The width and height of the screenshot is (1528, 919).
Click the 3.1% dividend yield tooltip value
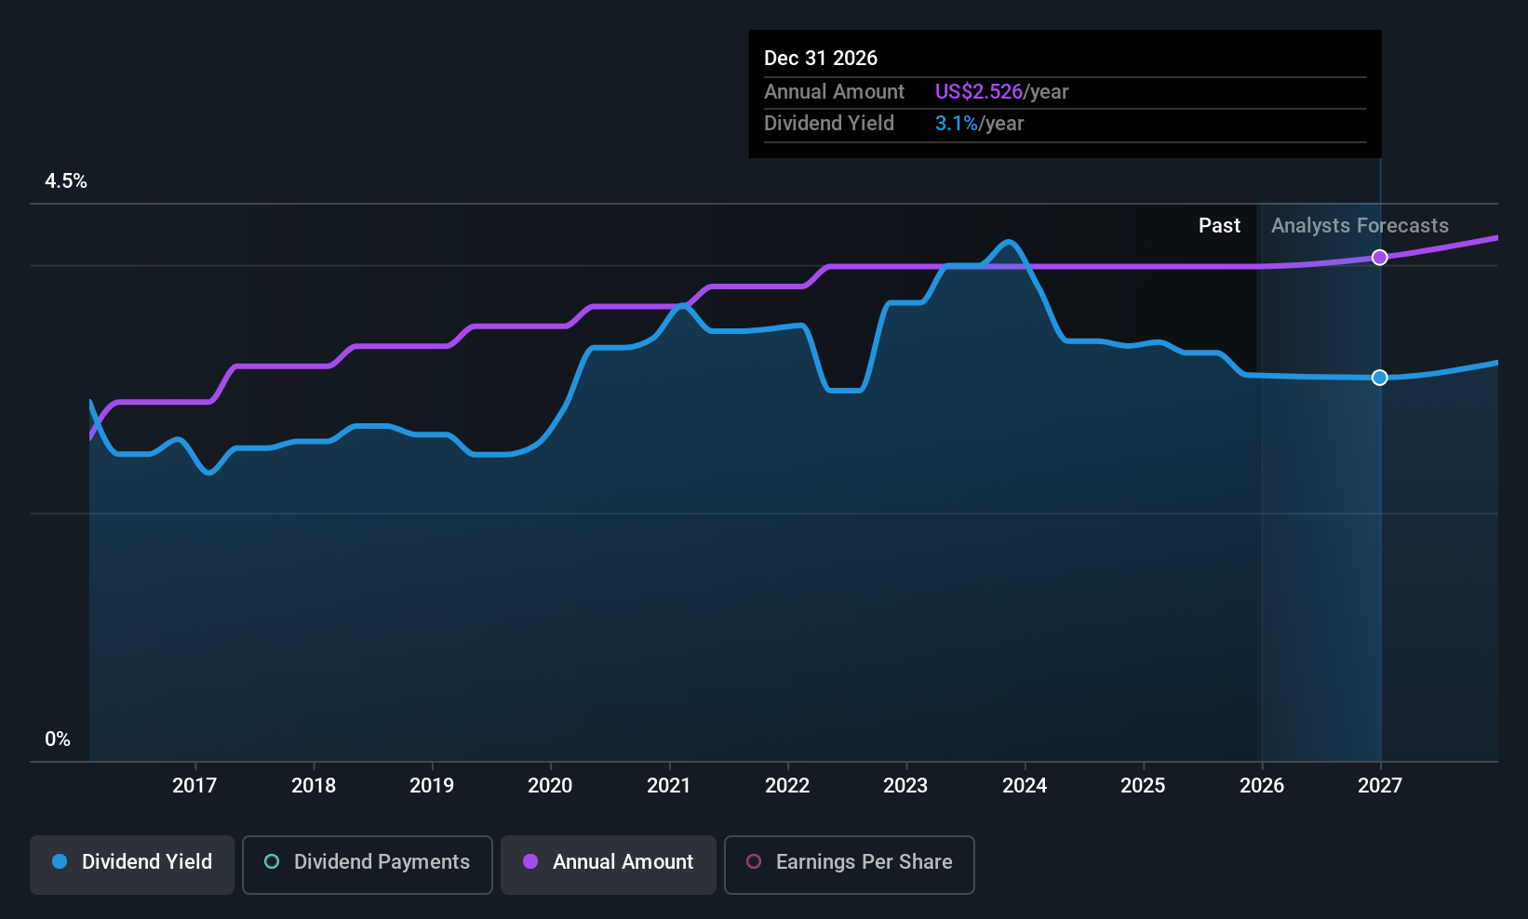point(957,123)
